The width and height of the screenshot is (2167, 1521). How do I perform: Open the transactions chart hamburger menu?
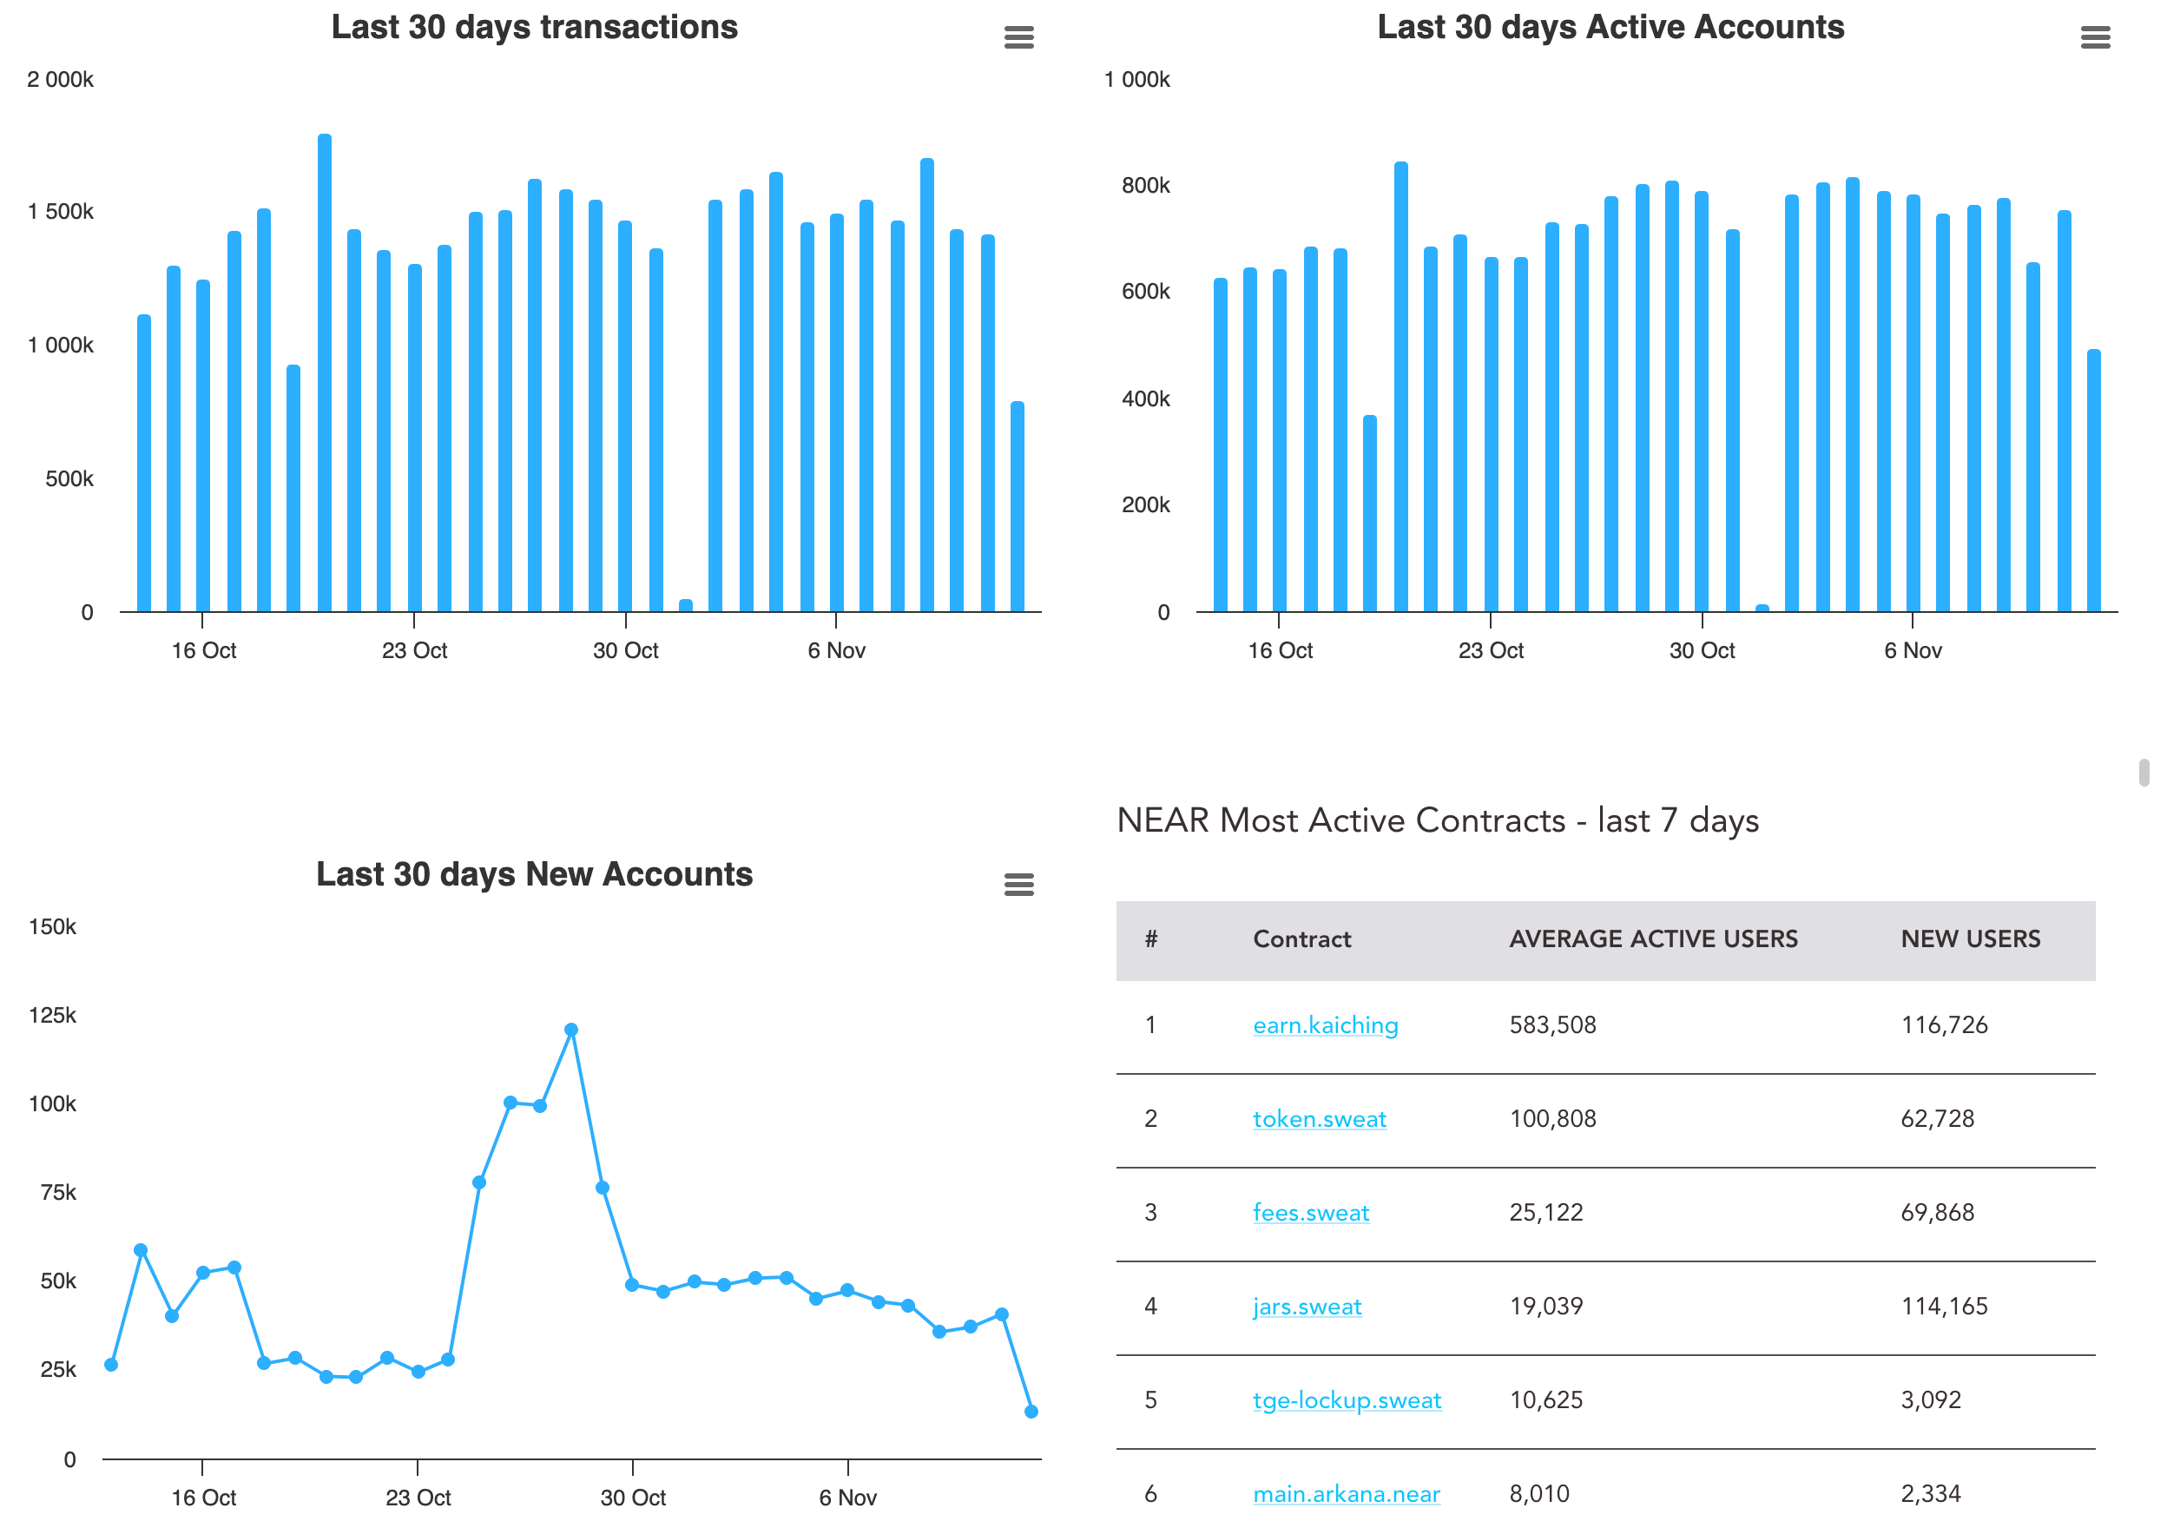coord(1018,37)
